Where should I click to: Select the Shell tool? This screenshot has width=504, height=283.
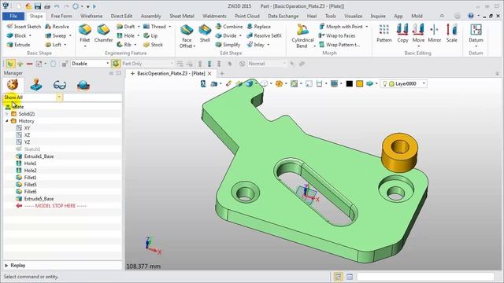[x=205, y=33]
